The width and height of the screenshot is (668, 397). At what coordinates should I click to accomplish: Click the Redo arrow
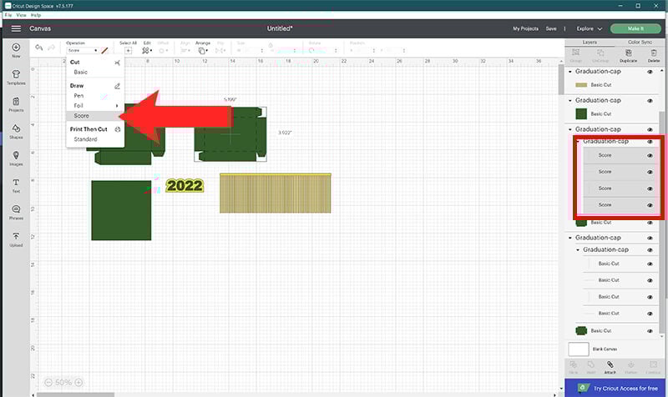(51, 48)
